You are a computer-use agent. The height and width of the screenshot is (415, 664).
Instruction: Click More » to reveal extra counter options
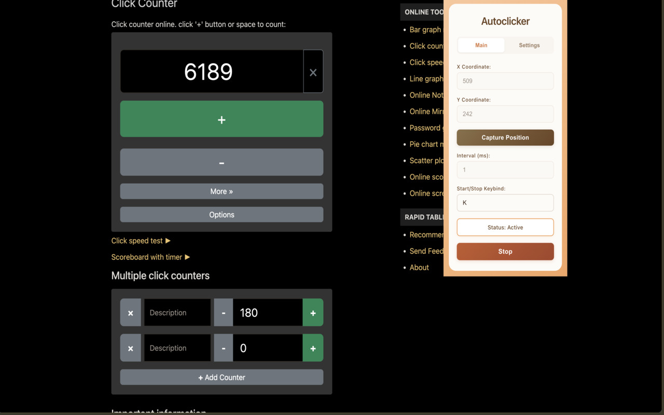click(222, 191)
